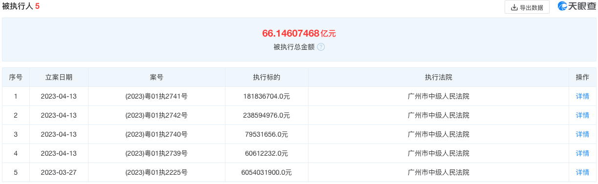Image resolution: width=598 pixels, height=184 pixels.
Task: Click amount 60612232.0元
Action: click(266, 153)
